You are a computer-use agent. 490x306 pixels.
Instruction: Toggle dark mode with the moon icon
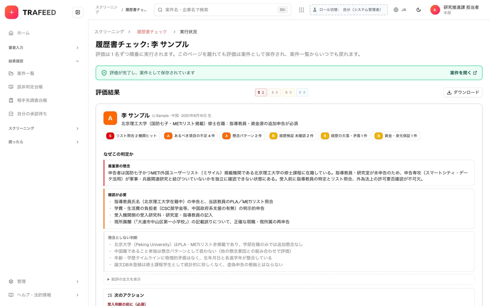pos(419,10)
